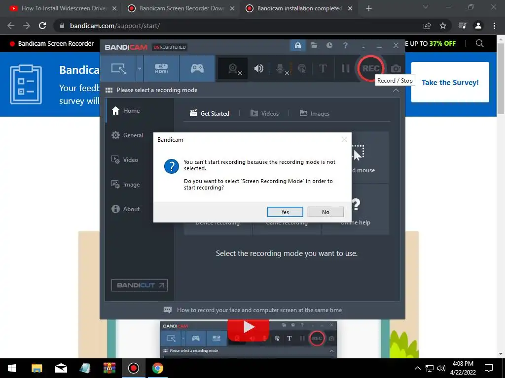
Task: Open File Explorer from taskbar
Action: coord(36,368)
